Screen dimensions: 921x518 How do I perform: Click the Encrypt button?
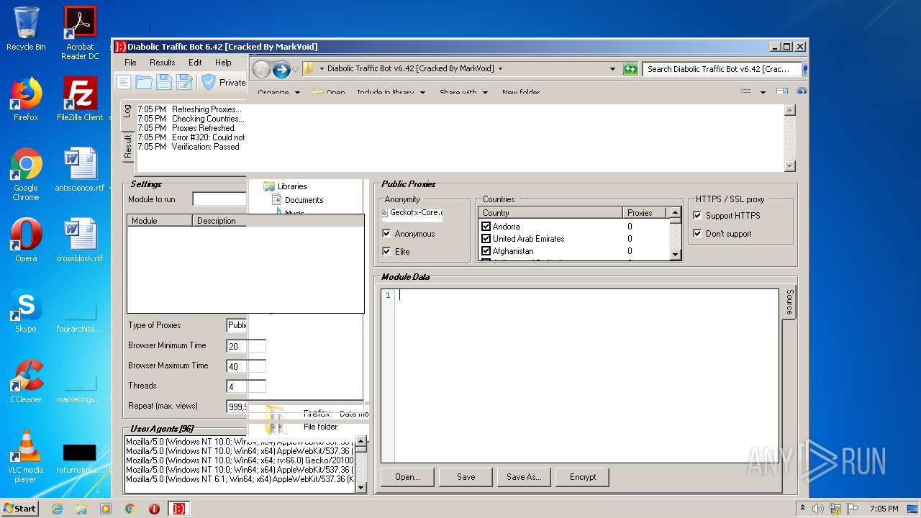coord(583,477)
